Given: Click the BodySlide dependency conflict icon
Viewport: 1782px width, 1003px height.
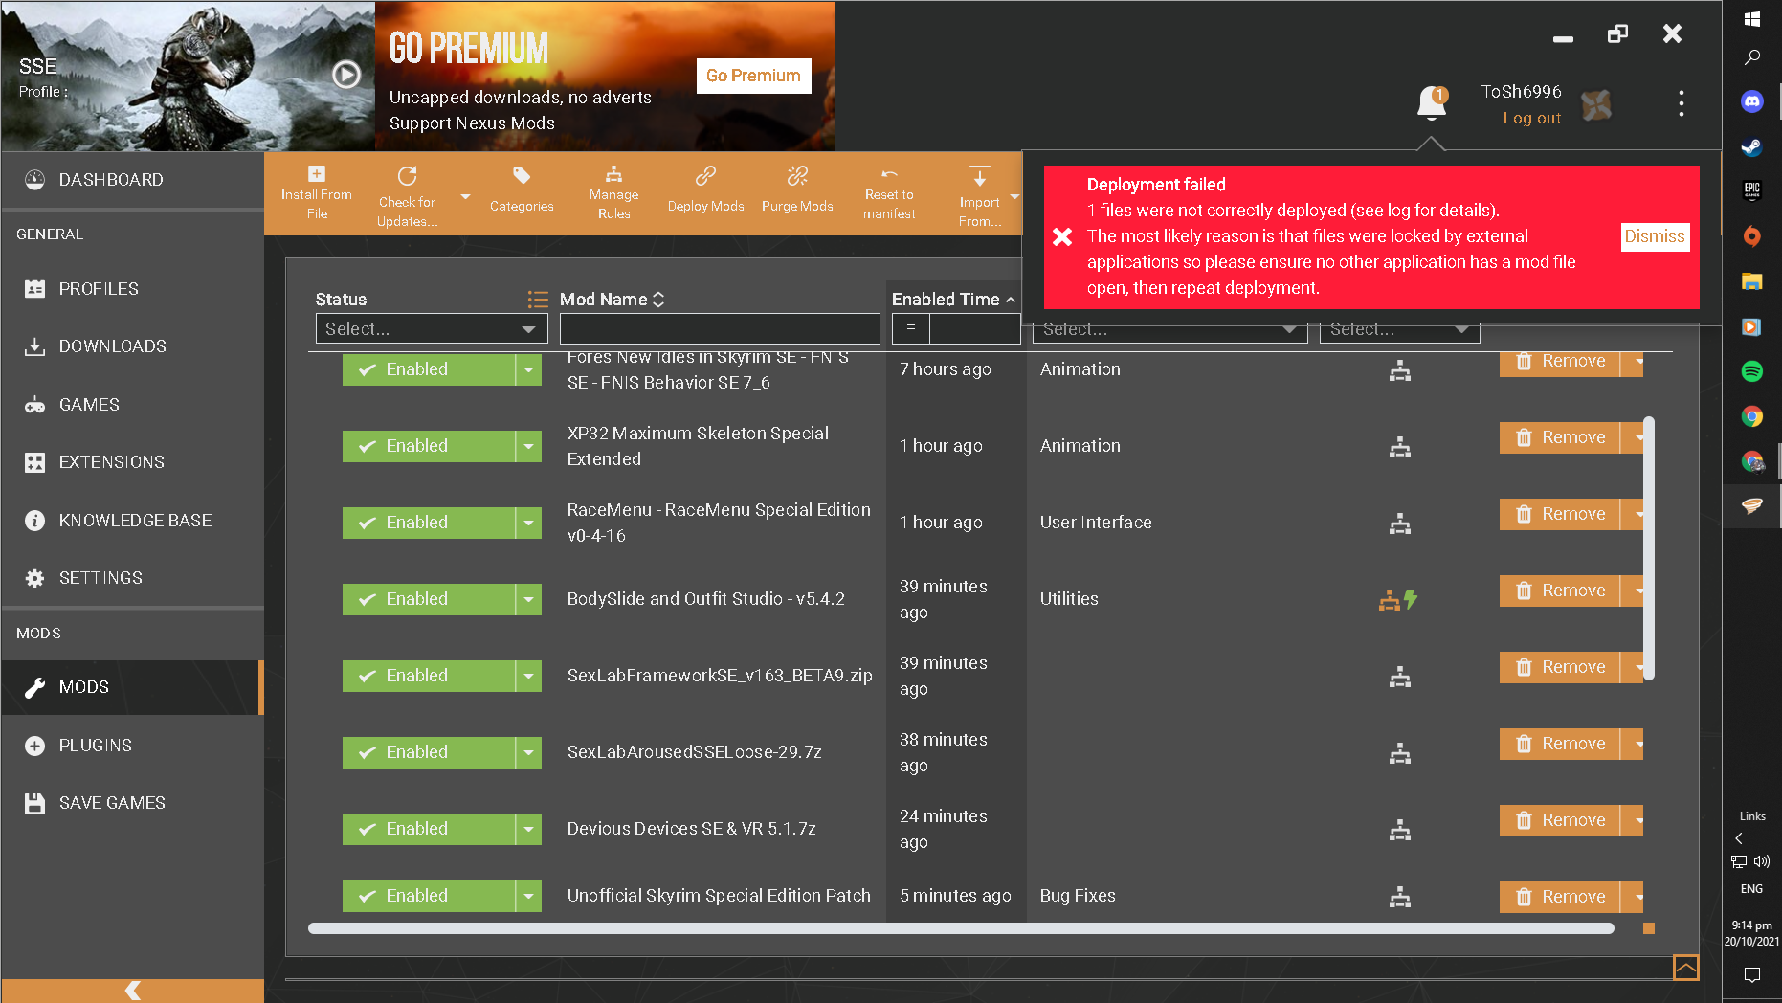Looking at the screenshot, I should [1397, 600].
